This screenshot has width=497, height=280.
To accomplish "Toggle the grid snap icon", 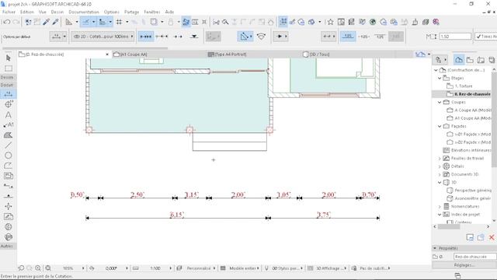I will [x=119, y=22].
